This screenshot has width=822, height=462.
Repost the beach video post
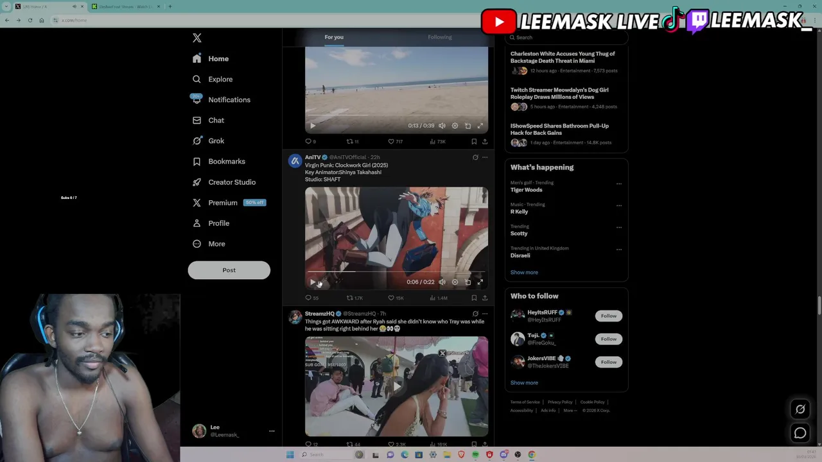click(353, 141)
